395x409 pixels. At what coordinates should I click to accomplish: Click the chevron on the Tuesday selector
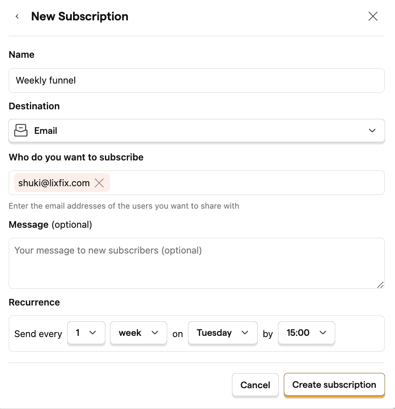(x=245, y=333)
